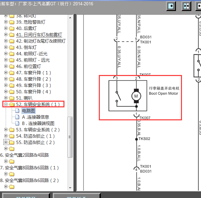Click tree scrollbar down arrow
201x198 pixels.
pyautogui.click(x=70, y=188)
